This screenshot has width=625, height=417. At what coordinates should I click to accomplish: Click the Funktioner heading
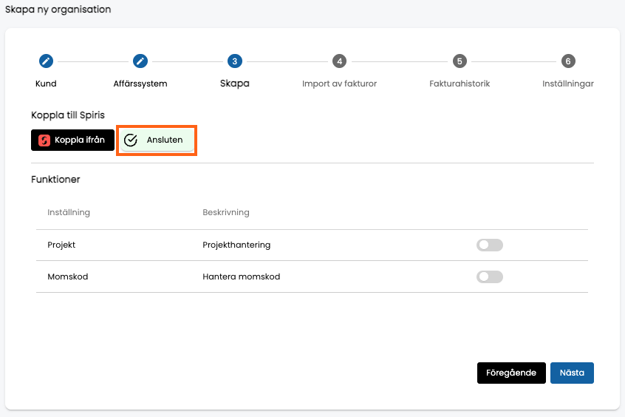(x=55, y=180)
